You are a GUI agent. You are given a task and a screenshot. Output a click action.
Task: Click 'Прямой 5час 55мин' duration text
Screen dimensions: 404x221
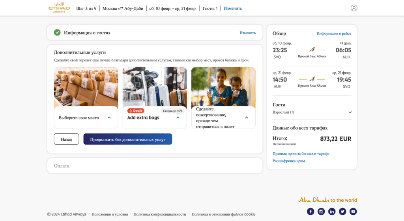pyautogui.click(x=312, y=86)
